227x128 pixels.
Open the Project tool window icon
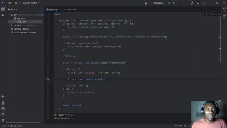pos(3,9)
